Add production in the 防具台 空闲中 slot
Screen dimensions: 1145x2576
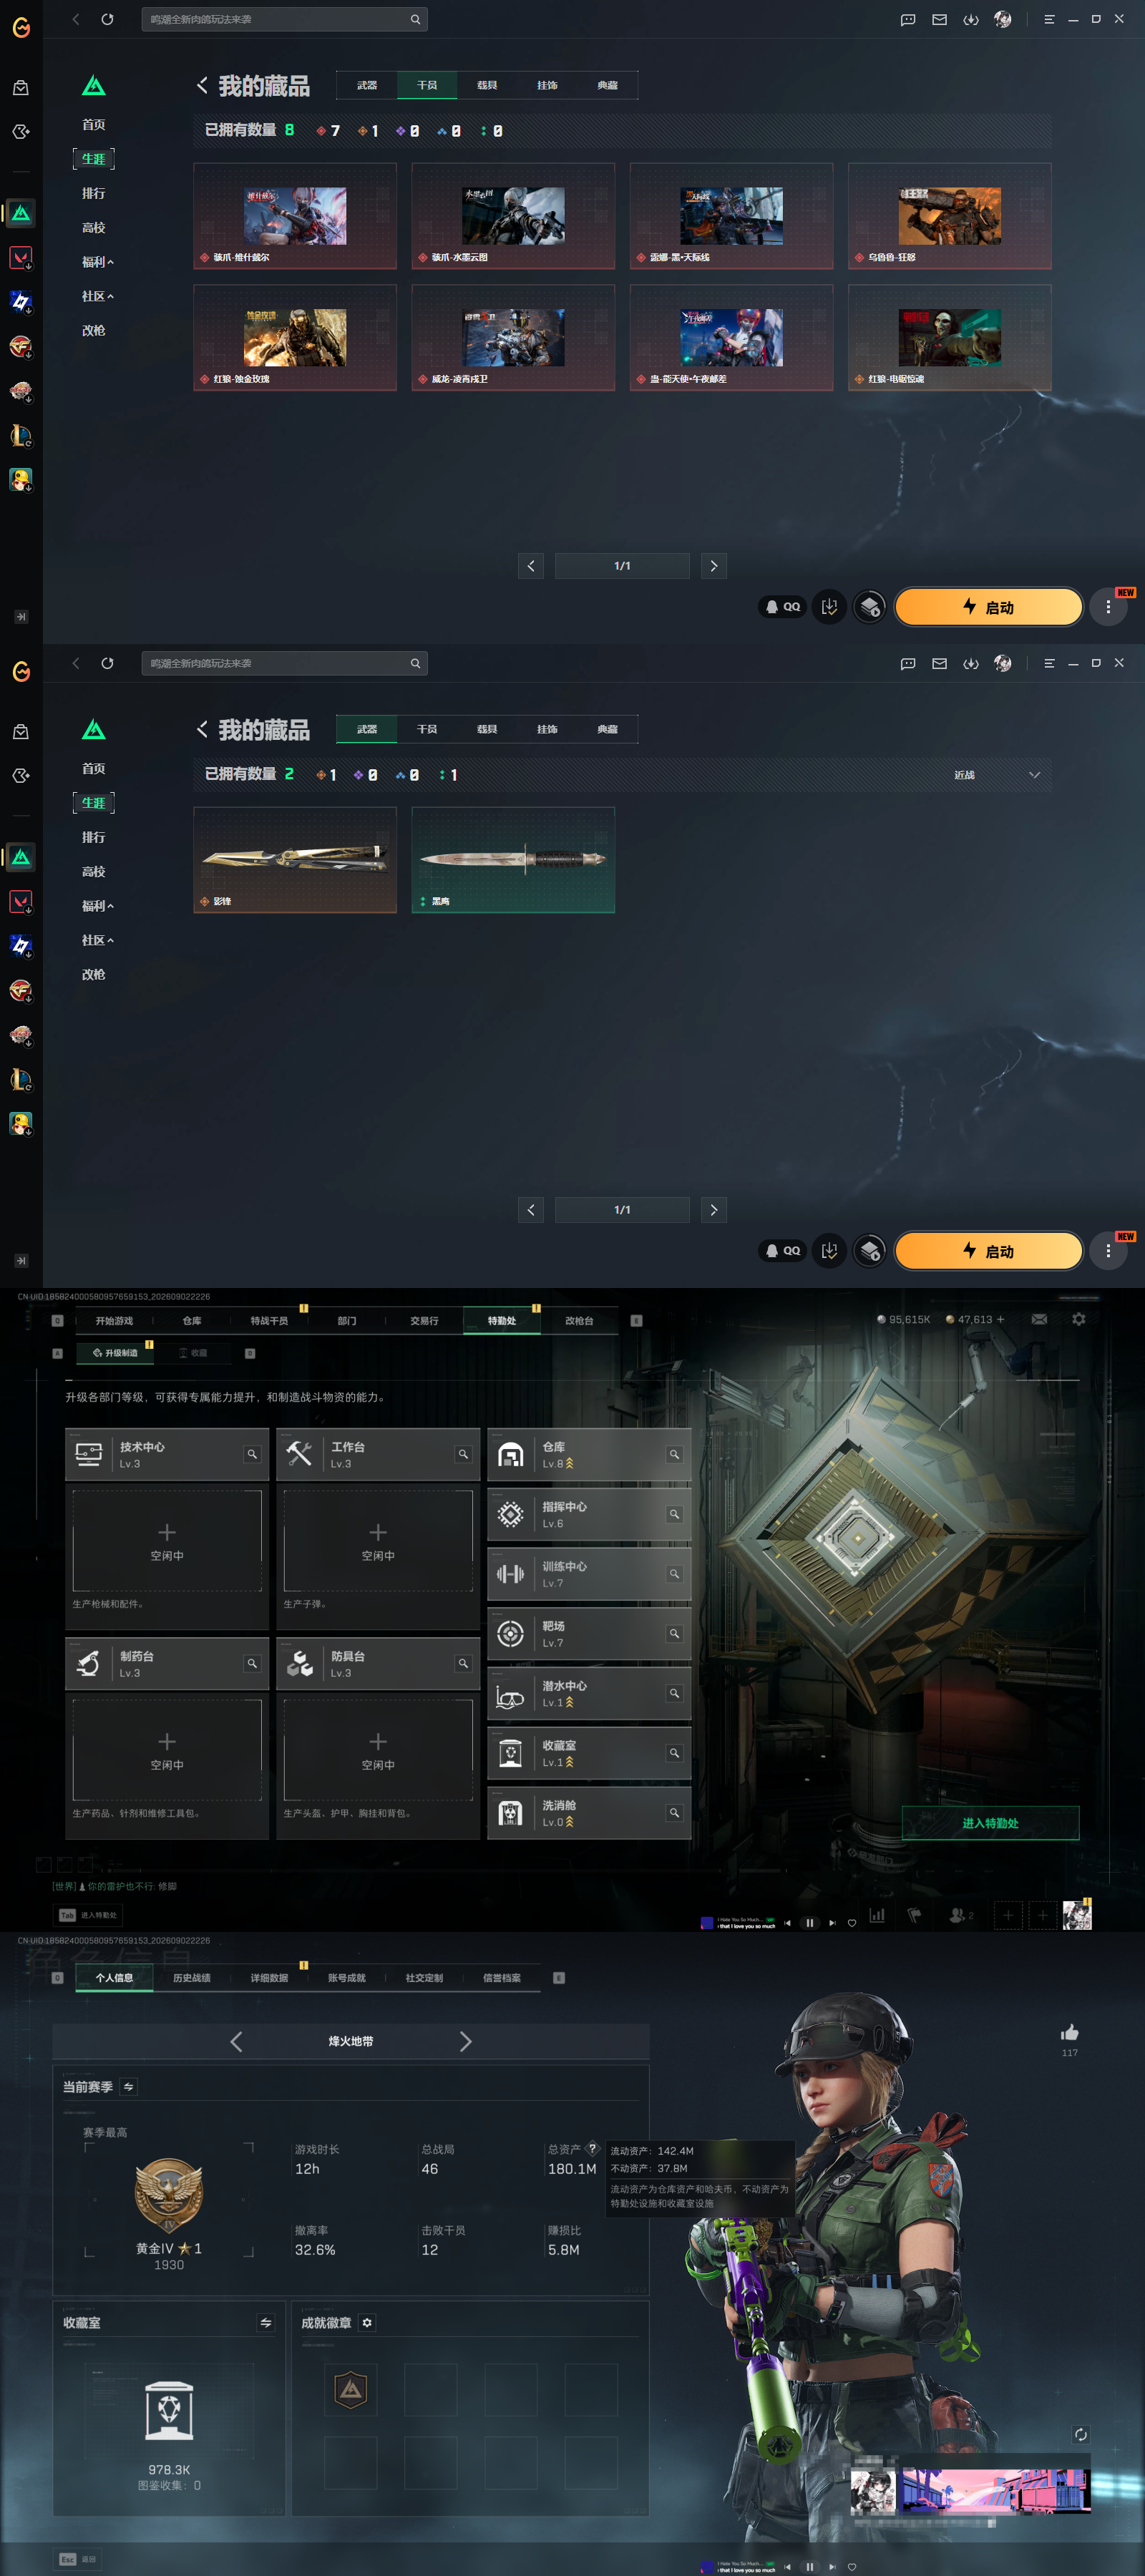point(378,1750)
